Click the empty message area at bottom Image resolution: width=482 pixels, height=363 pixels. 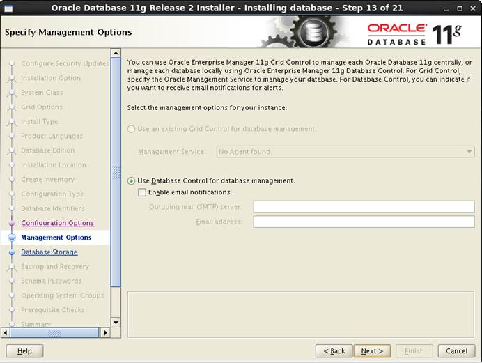pos(301,314)
